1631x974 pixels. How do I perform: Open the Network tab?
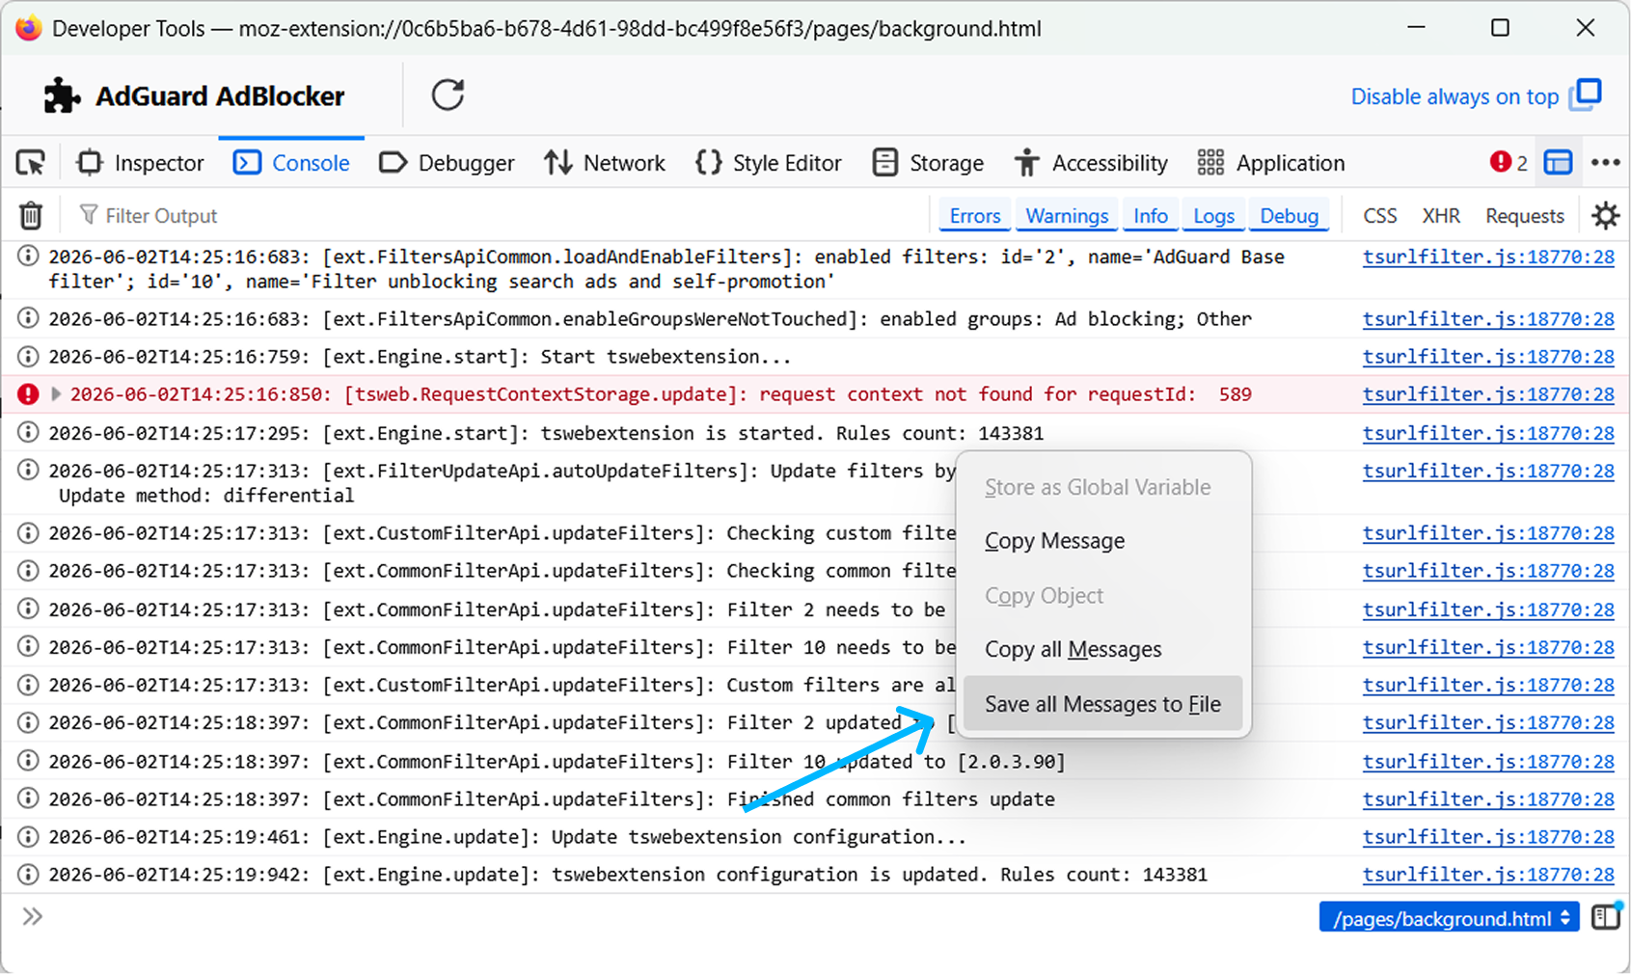tap(605, 163)
